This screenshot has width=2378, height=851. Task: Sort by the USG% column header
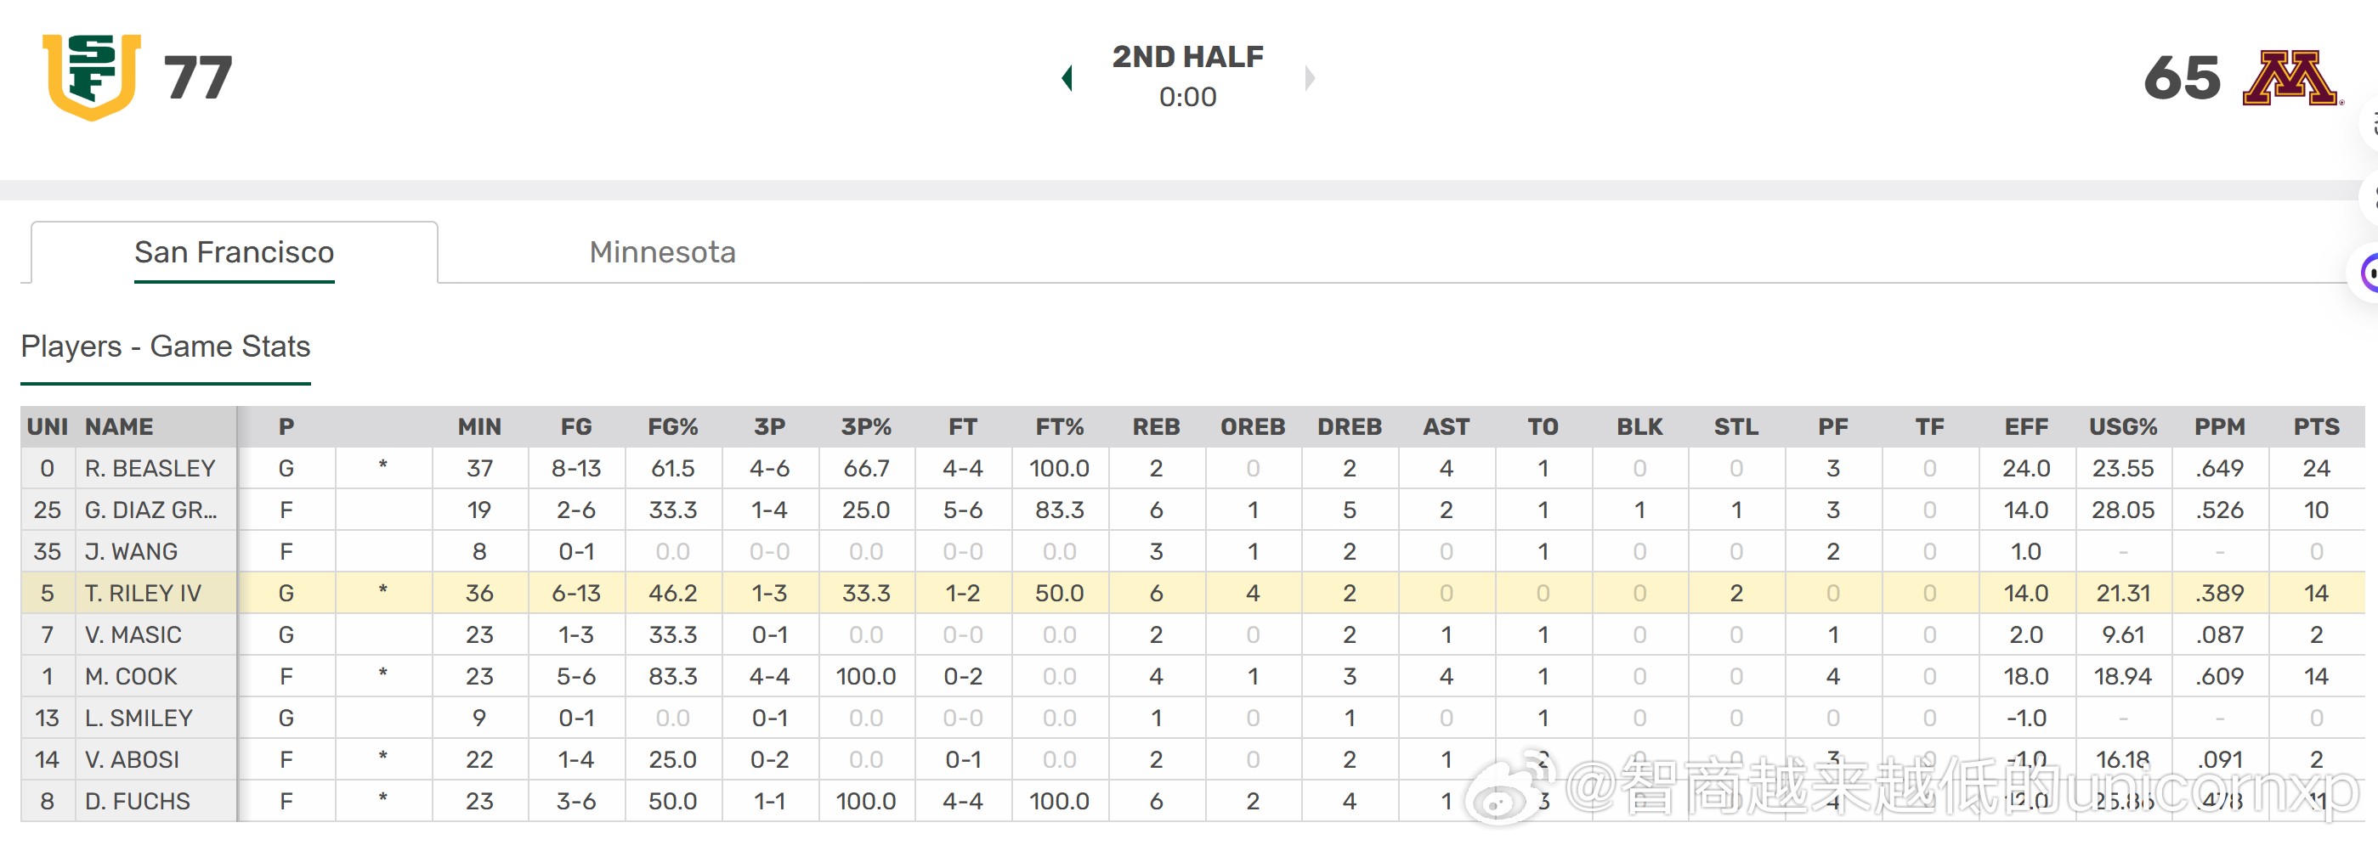[2122, 426]
